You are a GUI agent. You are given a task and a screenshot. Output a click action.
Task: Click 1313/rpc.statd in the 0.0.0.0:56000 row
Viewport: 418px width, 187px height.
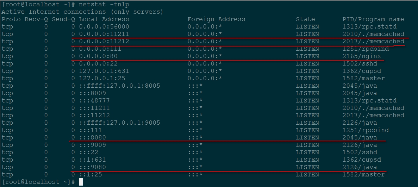point(369,27)
